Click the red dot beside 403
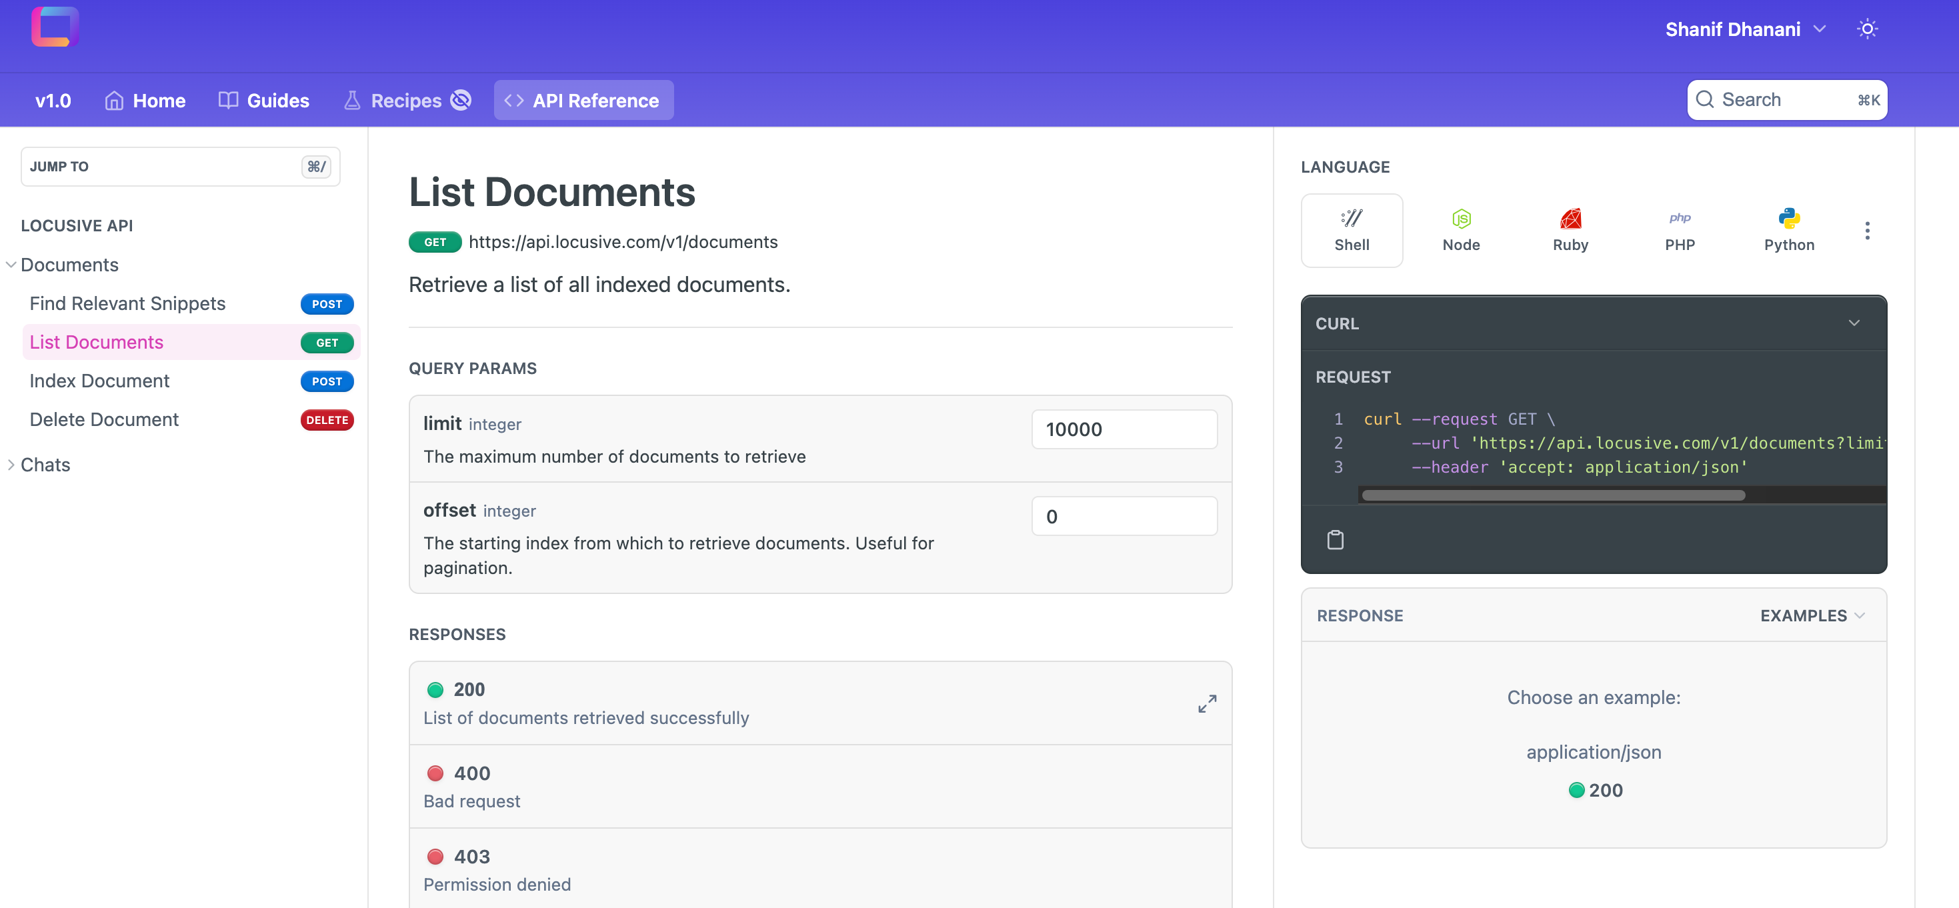 pos(435,857)
